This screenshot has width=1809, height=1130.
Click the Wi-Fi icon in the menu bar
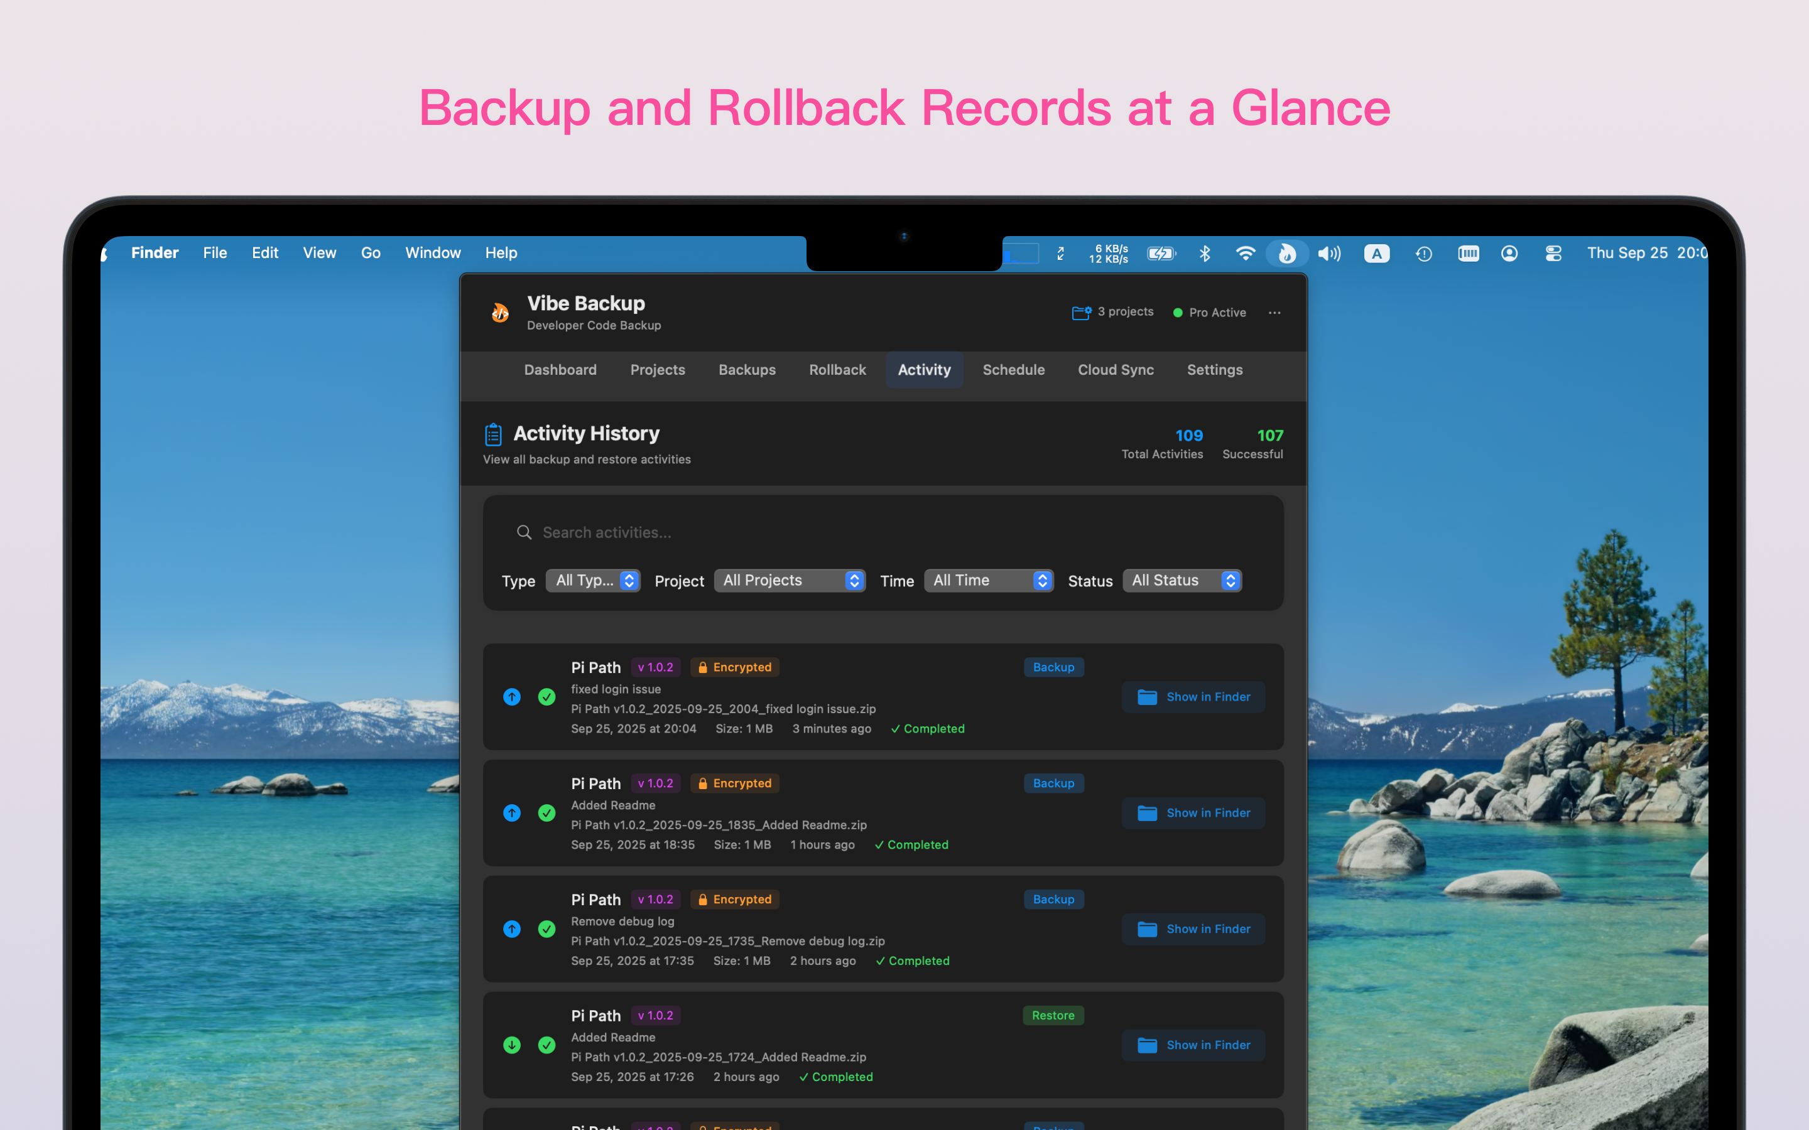coord(1246,254)
